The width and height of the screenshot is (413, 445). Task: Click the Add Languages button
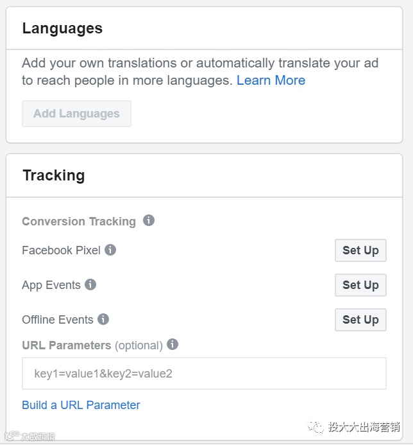[x=76, y=114]
